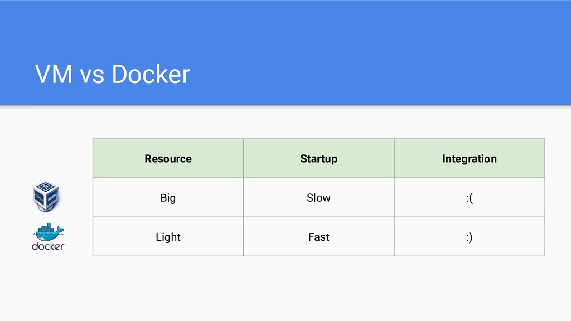Click the 'Slow' table cell
This screenshot has height=321, width=571.
click(x=318, y=198)
